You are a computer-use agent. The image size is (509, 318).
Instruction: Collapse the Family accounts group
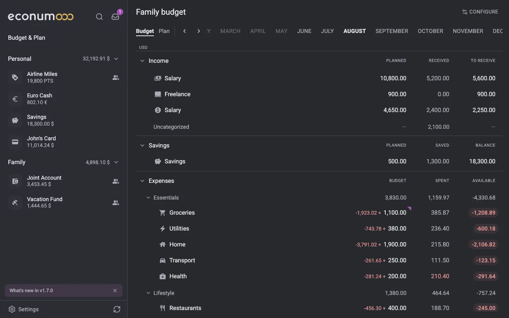[116, 162]
